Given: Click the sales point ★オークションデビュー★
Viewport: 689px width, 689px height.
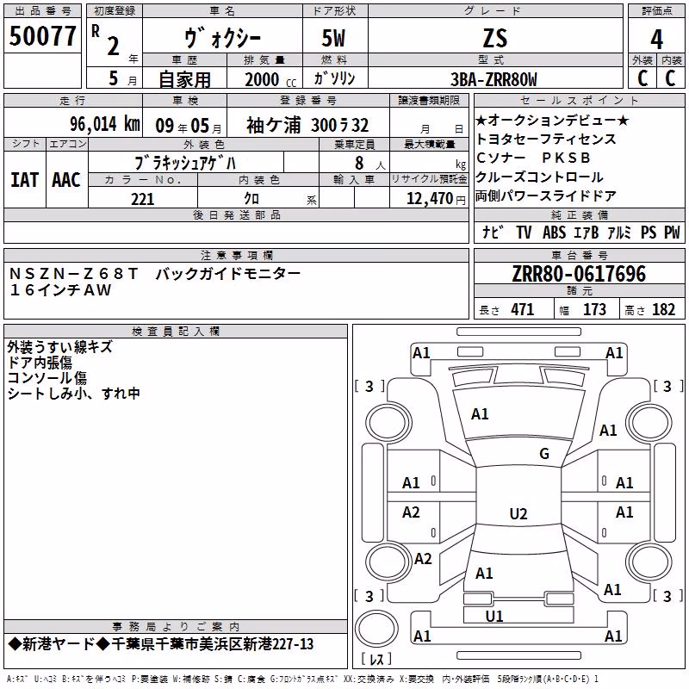Looking at the screenshot, I should click(x=552, y=120).
